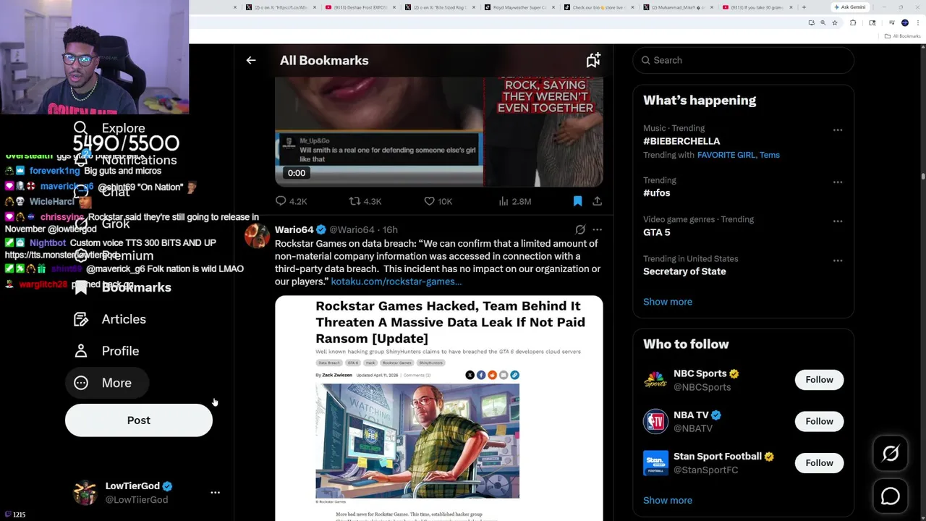Open the Stan Sport Football profile avatar

click(x=655, y=463)
